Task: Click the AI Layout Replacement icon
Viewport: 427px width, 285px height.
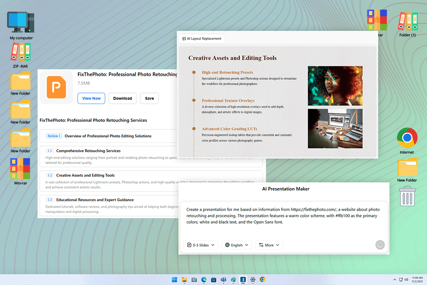Action: pyautogui.click(x=184, y=39)
